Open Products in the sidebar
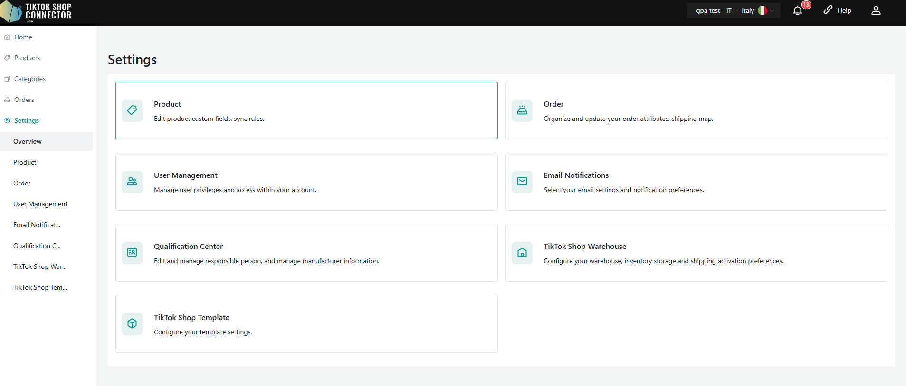The width and height of the screenshot is (906, 386). [27, 58]
